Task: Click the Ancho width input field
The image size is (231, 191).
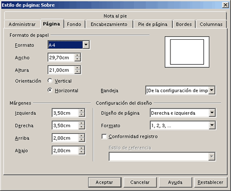Action: [61, 58]
